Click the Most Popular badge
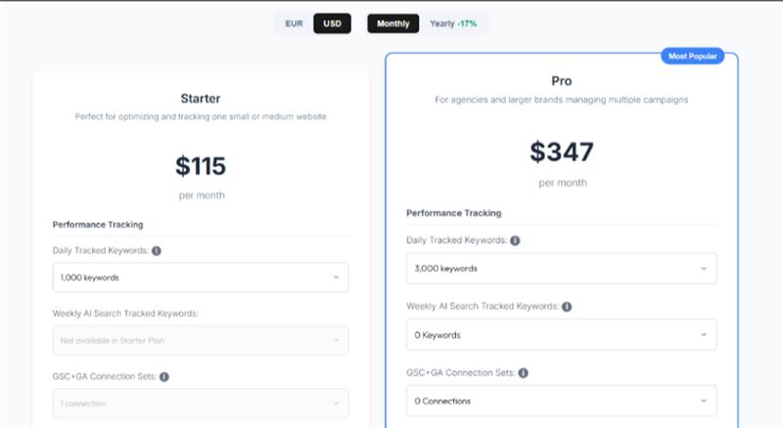Screen dimensions: 783x428 pyautogui.click(x=691, y=57)
